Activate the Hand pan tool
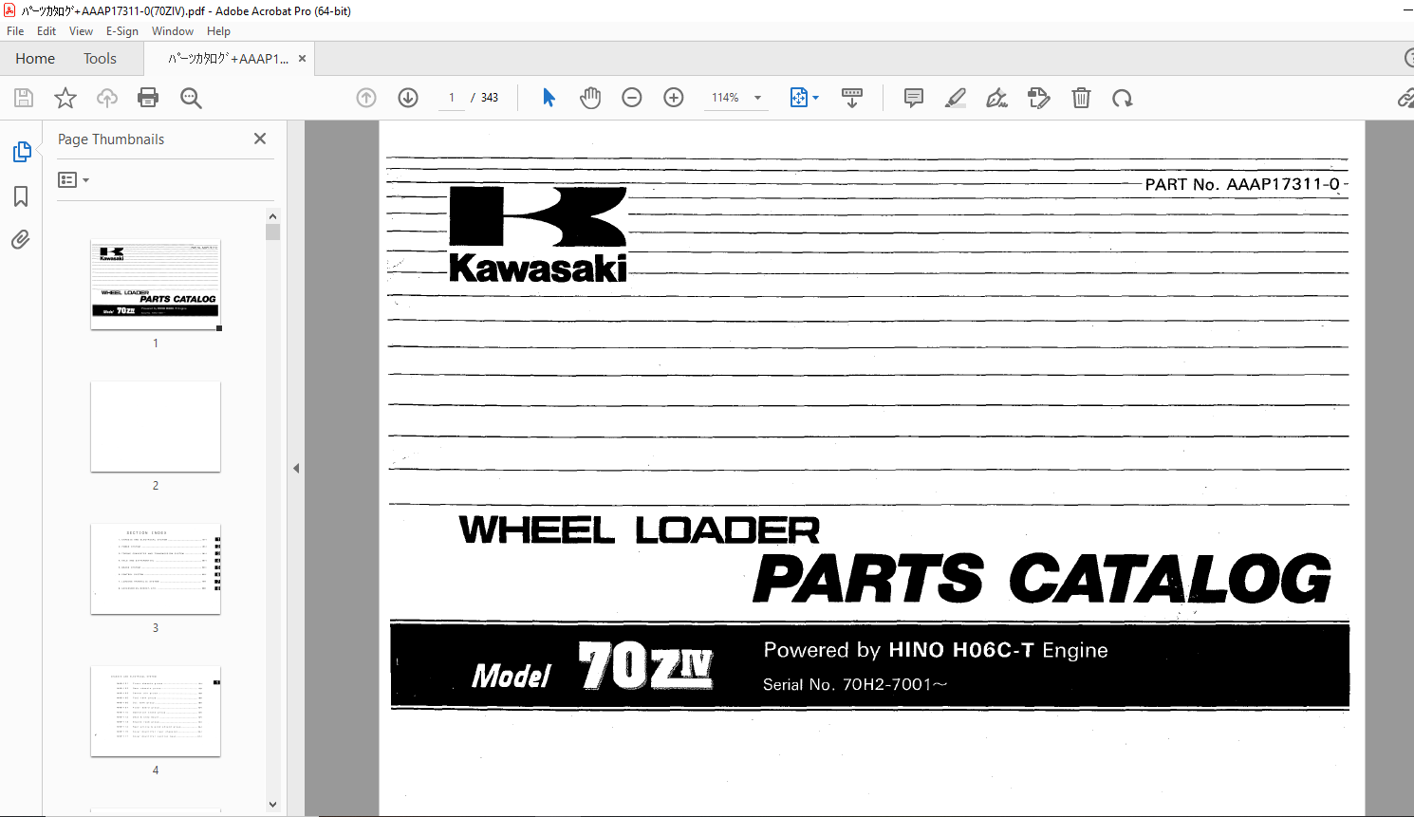The image size is (1414, 817). click(590, 98)
